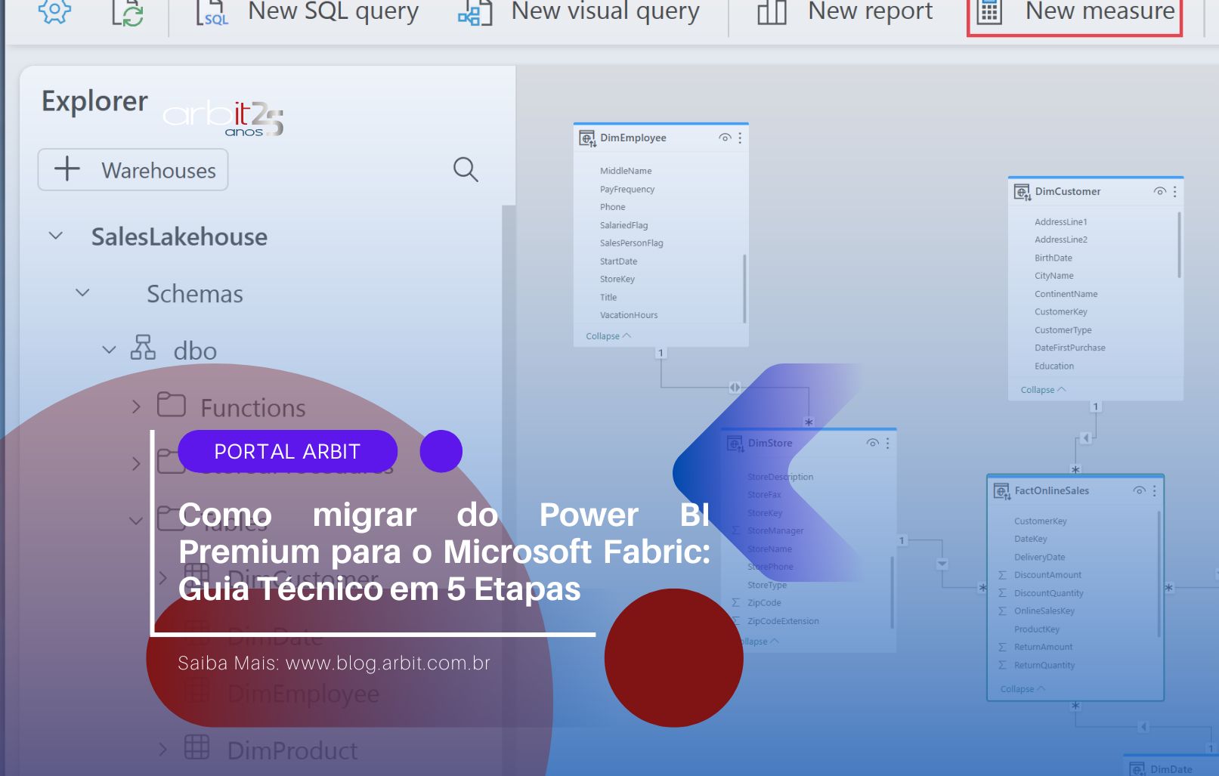
Task: Select the ContinentName field in DimCustomer
Action: click(x=1066, y=294)
